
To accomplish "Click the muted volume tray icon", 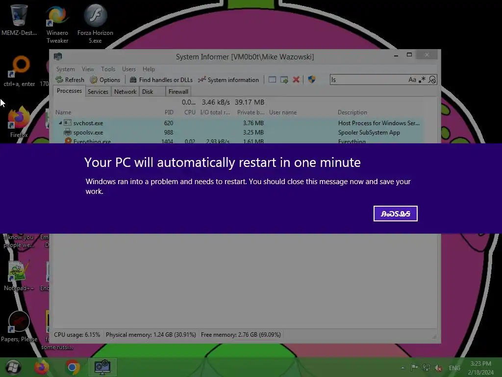I will (x=438, y=368).
